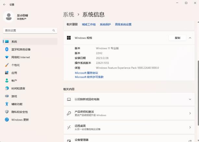The height and width of the screenshot is (142, 199).
Task: Click the Windows logo icon in 规格 card
Action: click(x=69, y=38)
